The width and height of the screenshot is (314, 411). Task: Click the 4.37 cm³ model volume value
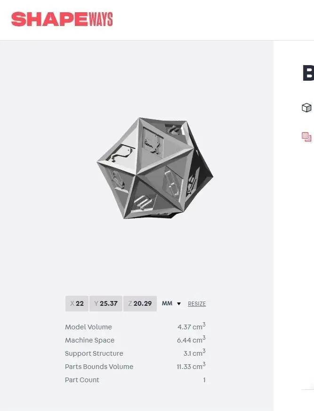click(191, 327)
